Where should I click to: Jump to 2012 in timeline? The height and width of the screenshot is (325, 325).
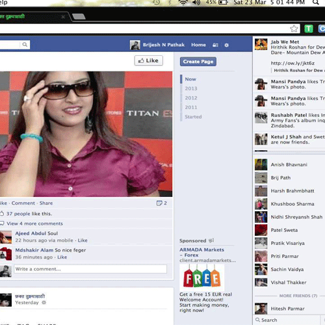[191, 98]
